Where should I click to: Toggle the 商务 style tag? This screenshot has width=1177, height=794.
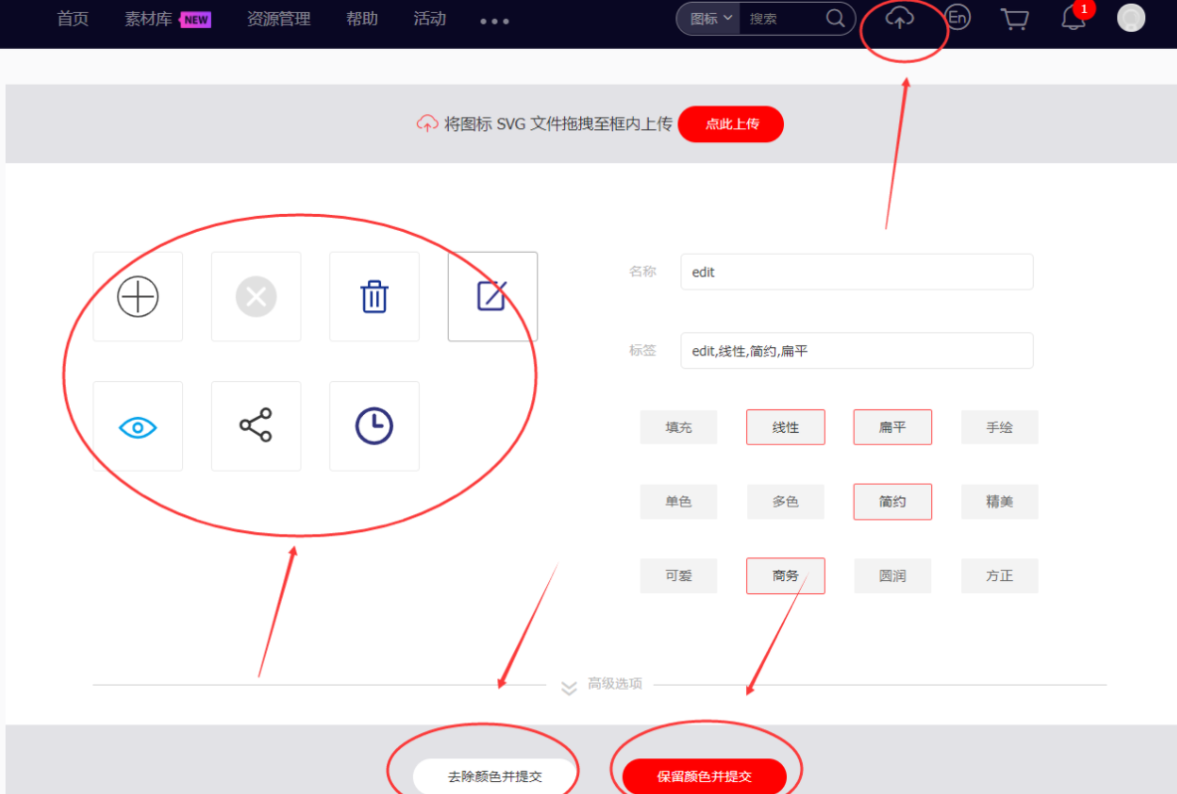pos(785,575)
